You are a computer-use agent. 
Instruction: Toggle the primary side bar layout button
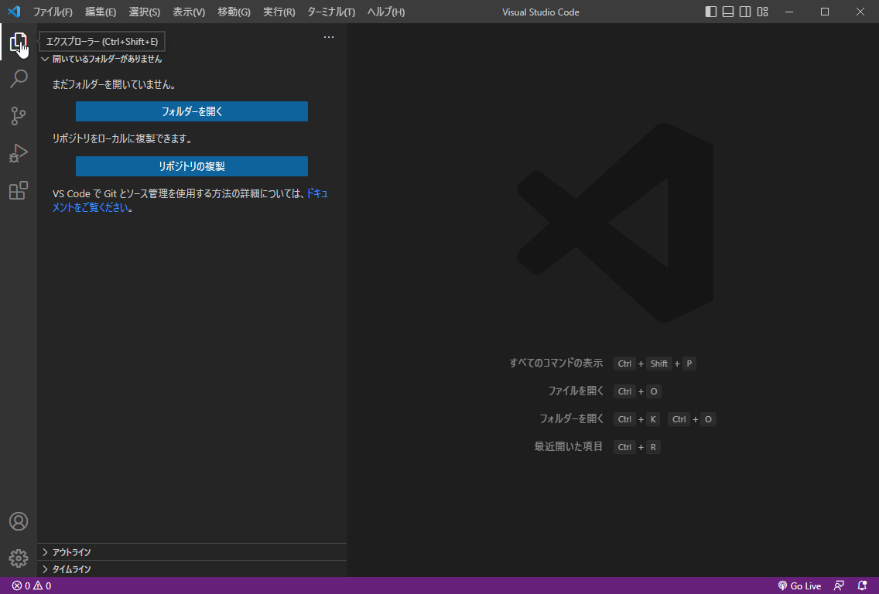coord(711,12)
